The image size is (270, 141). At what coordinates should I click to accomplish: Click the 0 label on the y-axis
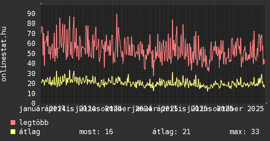(33, 103)
